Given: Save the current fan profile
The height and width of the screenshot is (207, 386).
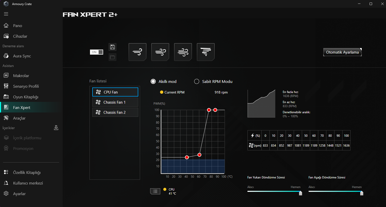Looking at the screenshot, I should coord(112,47).
